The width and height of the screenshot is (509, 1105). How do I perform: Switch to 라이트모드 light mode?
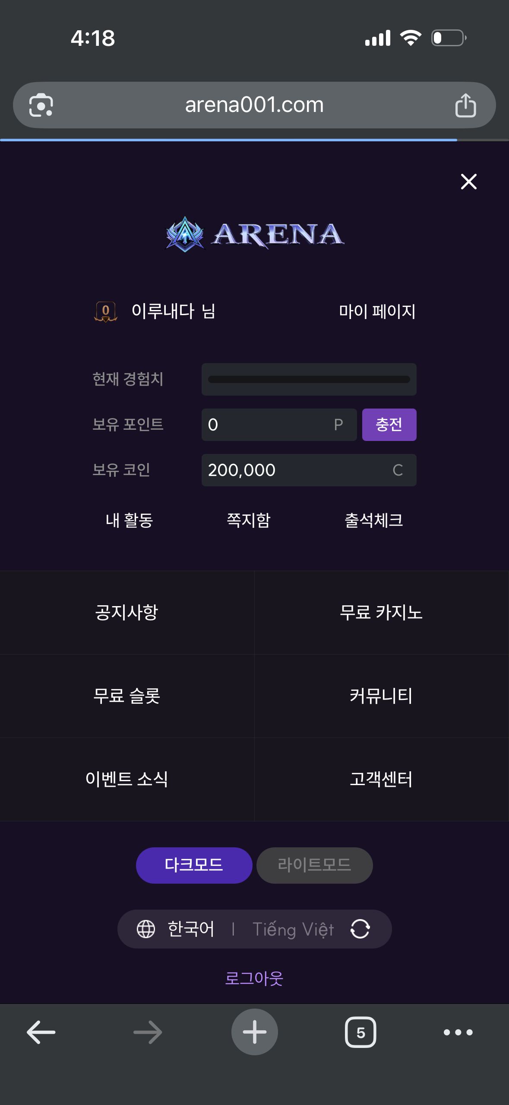pos(314,865)
